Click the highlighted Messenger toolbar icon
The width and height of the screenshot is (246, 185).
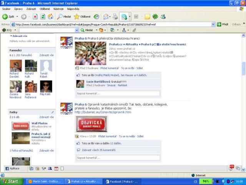click(x=124, y=17)
